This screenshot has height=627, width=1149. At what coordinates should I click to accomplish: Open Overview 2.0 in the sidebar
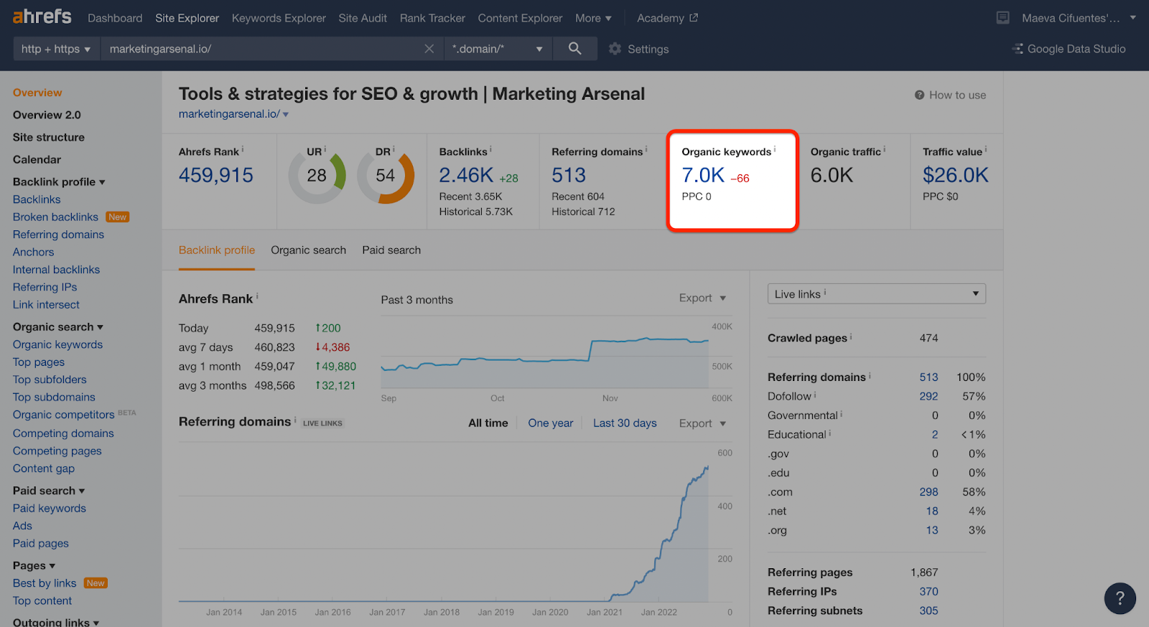tap(47, 115)
